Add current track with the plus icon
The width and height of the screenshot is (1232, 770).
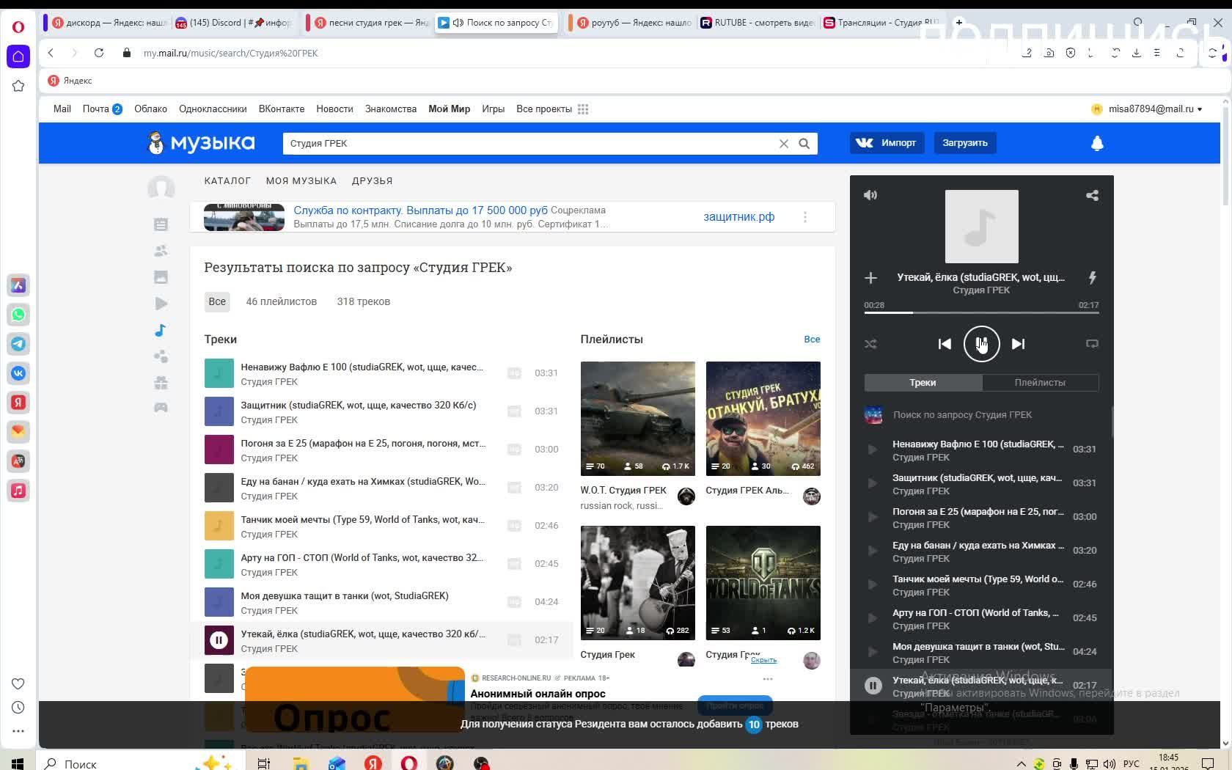870,278
